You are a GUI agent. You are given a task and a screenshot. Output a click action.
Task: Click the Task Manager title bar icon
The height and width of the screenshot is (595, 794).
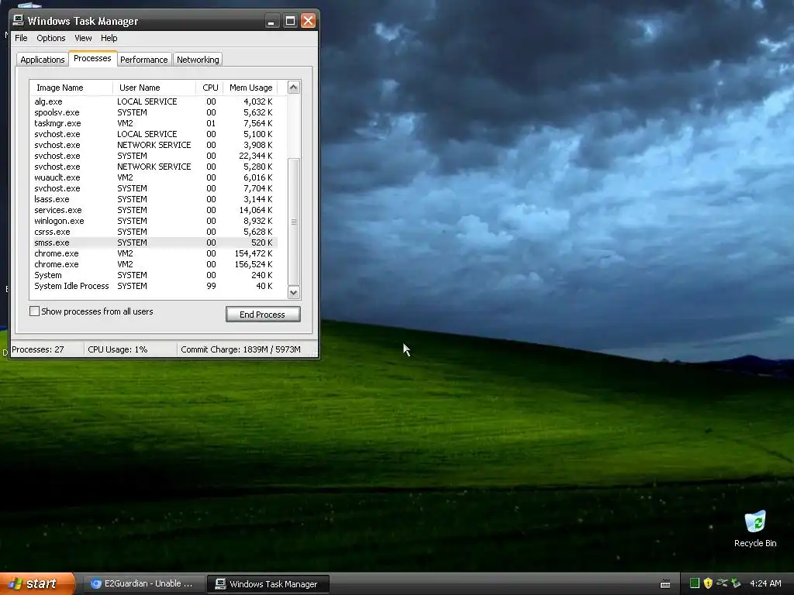coord(19,20)
